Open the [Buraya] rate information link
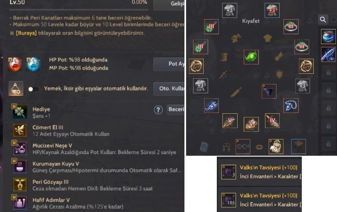The height and width of the screenshot is (212, 337). click(x=26, y=33)
